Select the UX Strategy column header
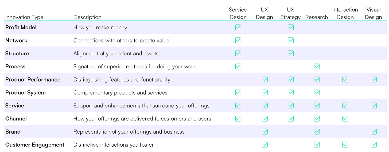Image resolution: width=389 pixels, height=152 pixels. (290, 13)
